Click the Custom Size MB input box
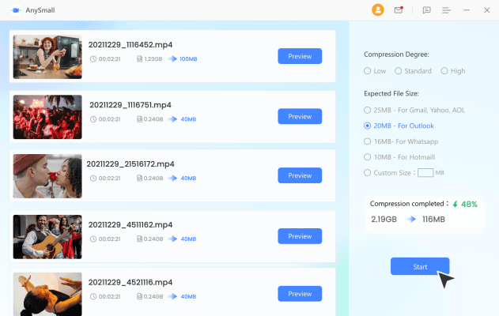This screenshot has height=316, width=499. click(425, 172)
